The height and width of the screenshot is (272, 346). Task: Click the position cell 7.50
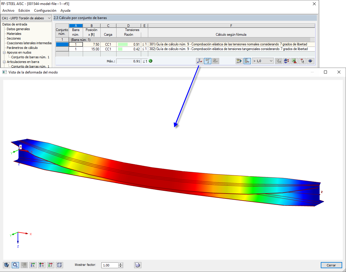92,45
